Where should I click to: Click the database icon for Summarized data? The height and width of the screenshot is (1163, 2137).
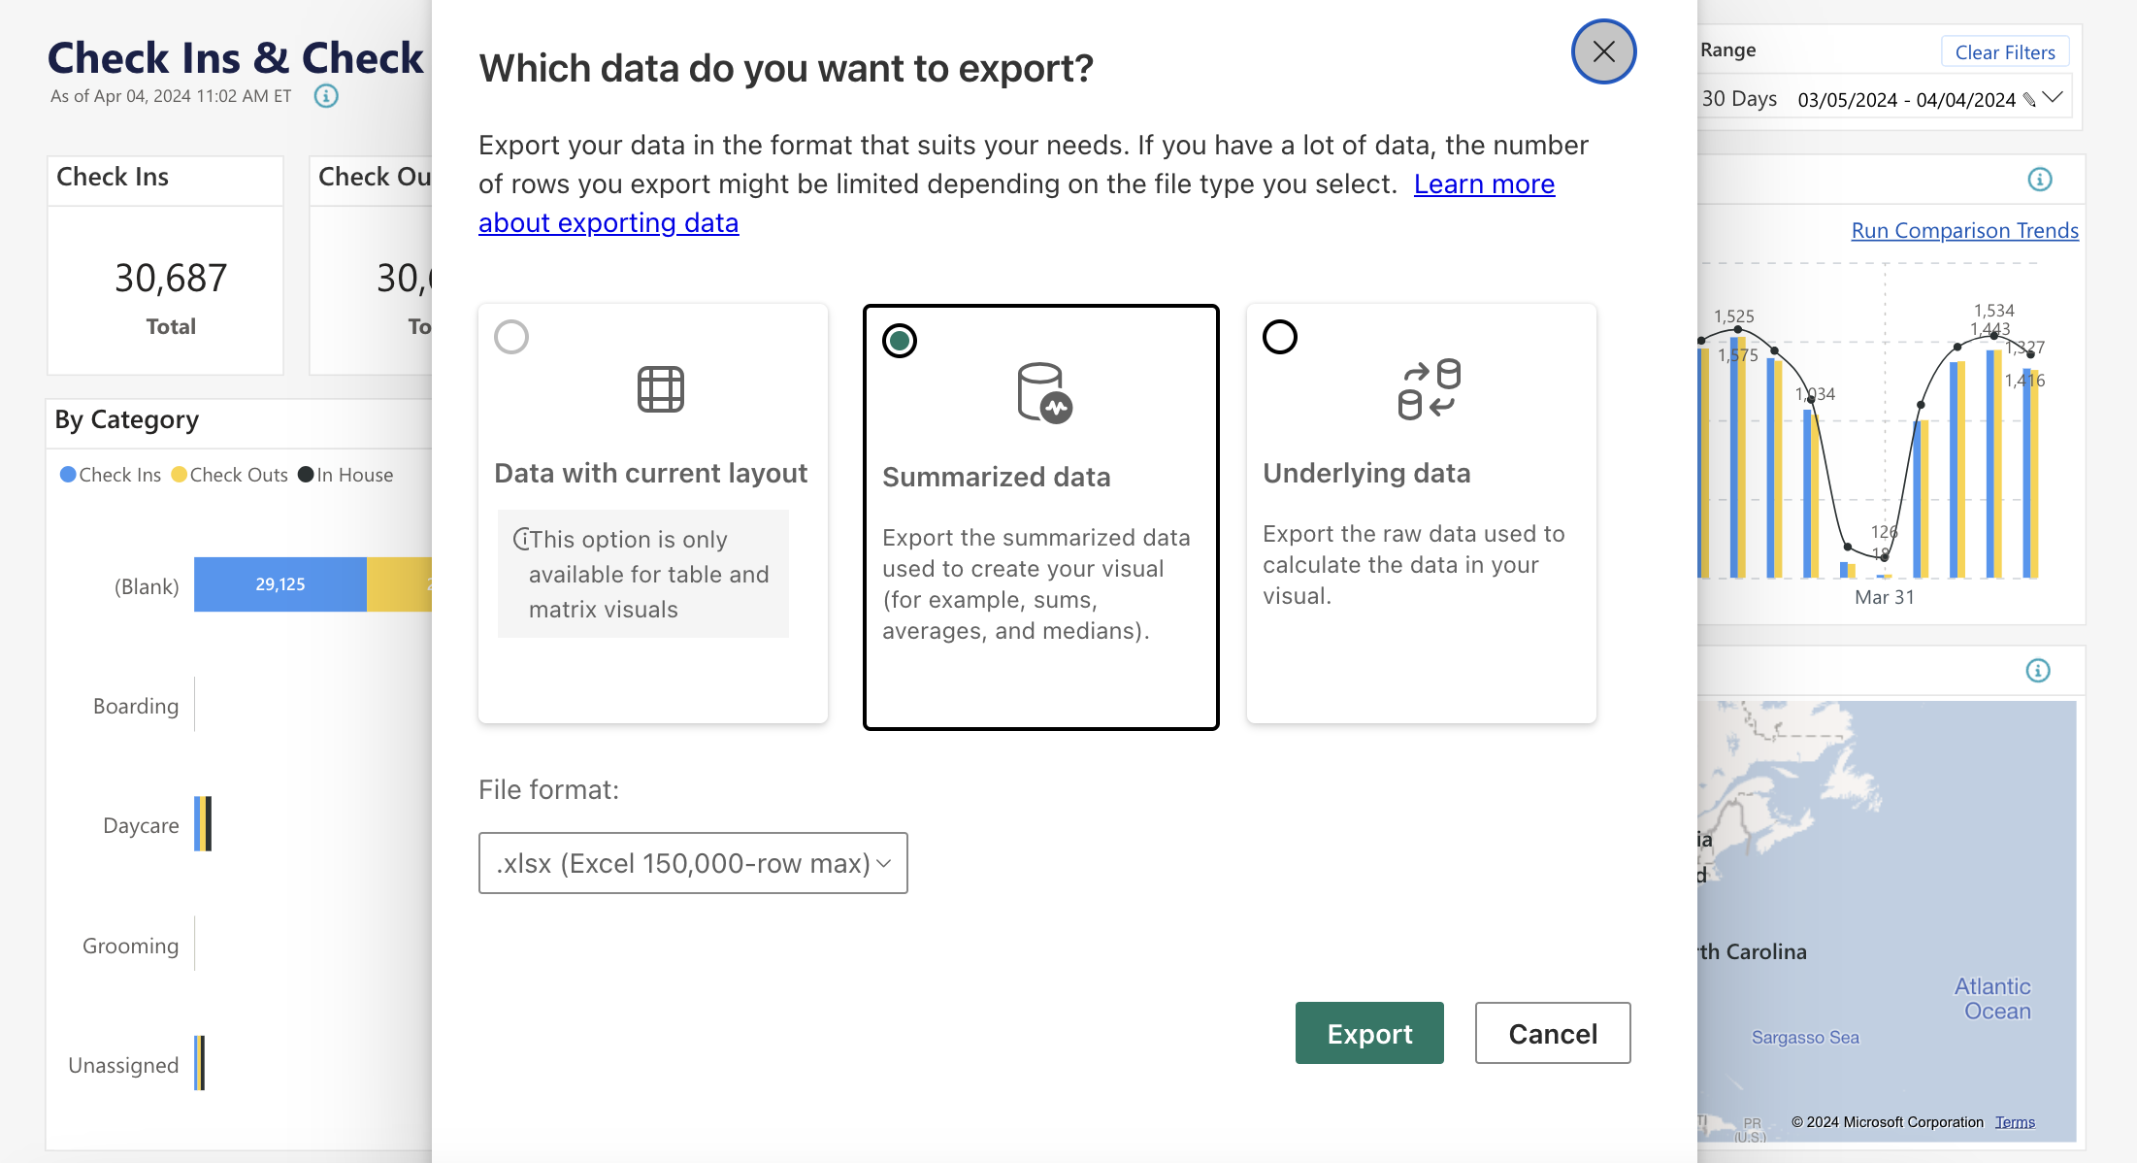(x=1043, y=393)
